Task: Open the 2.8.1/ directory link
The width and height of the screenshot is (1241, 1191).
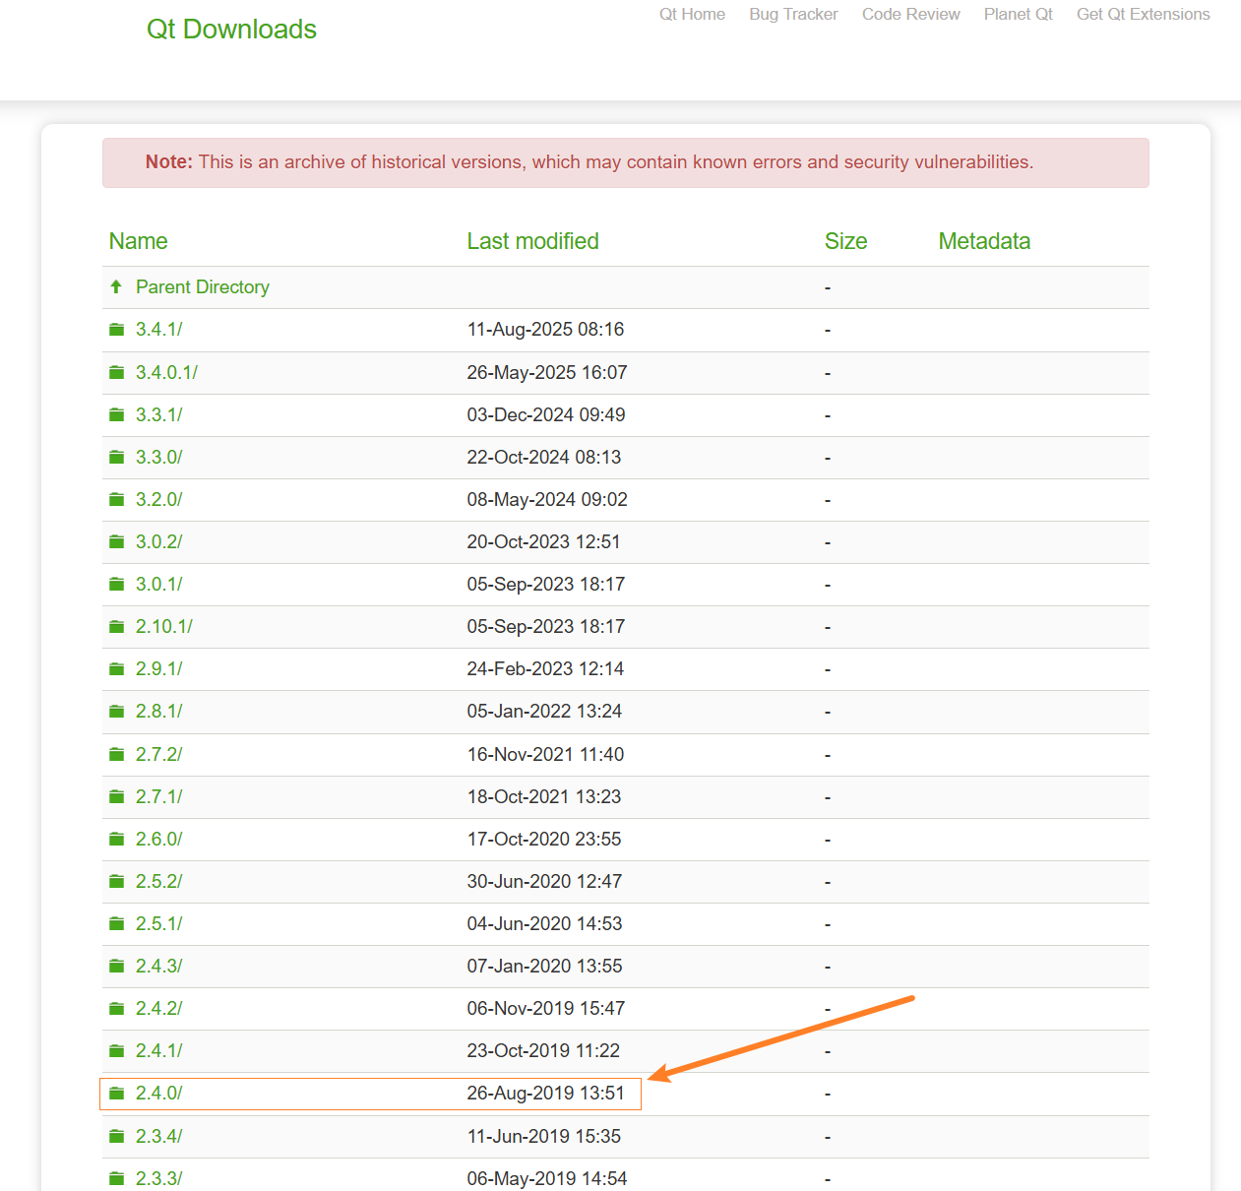Action: (159, 711)
